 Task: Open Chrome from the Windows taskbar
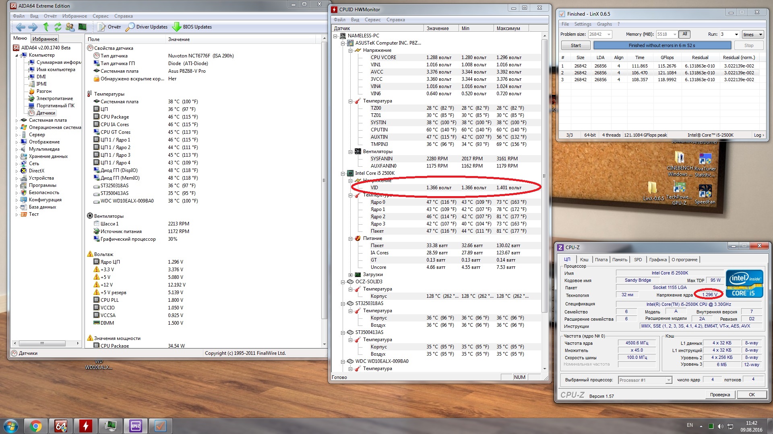pyautogui.click(x=36, y=426)
